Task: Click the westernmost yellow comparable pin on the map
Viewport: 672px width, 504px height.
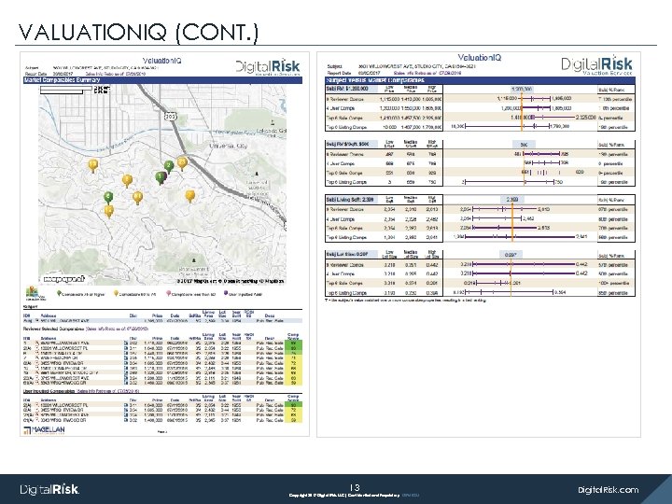Action: (92, 165)
